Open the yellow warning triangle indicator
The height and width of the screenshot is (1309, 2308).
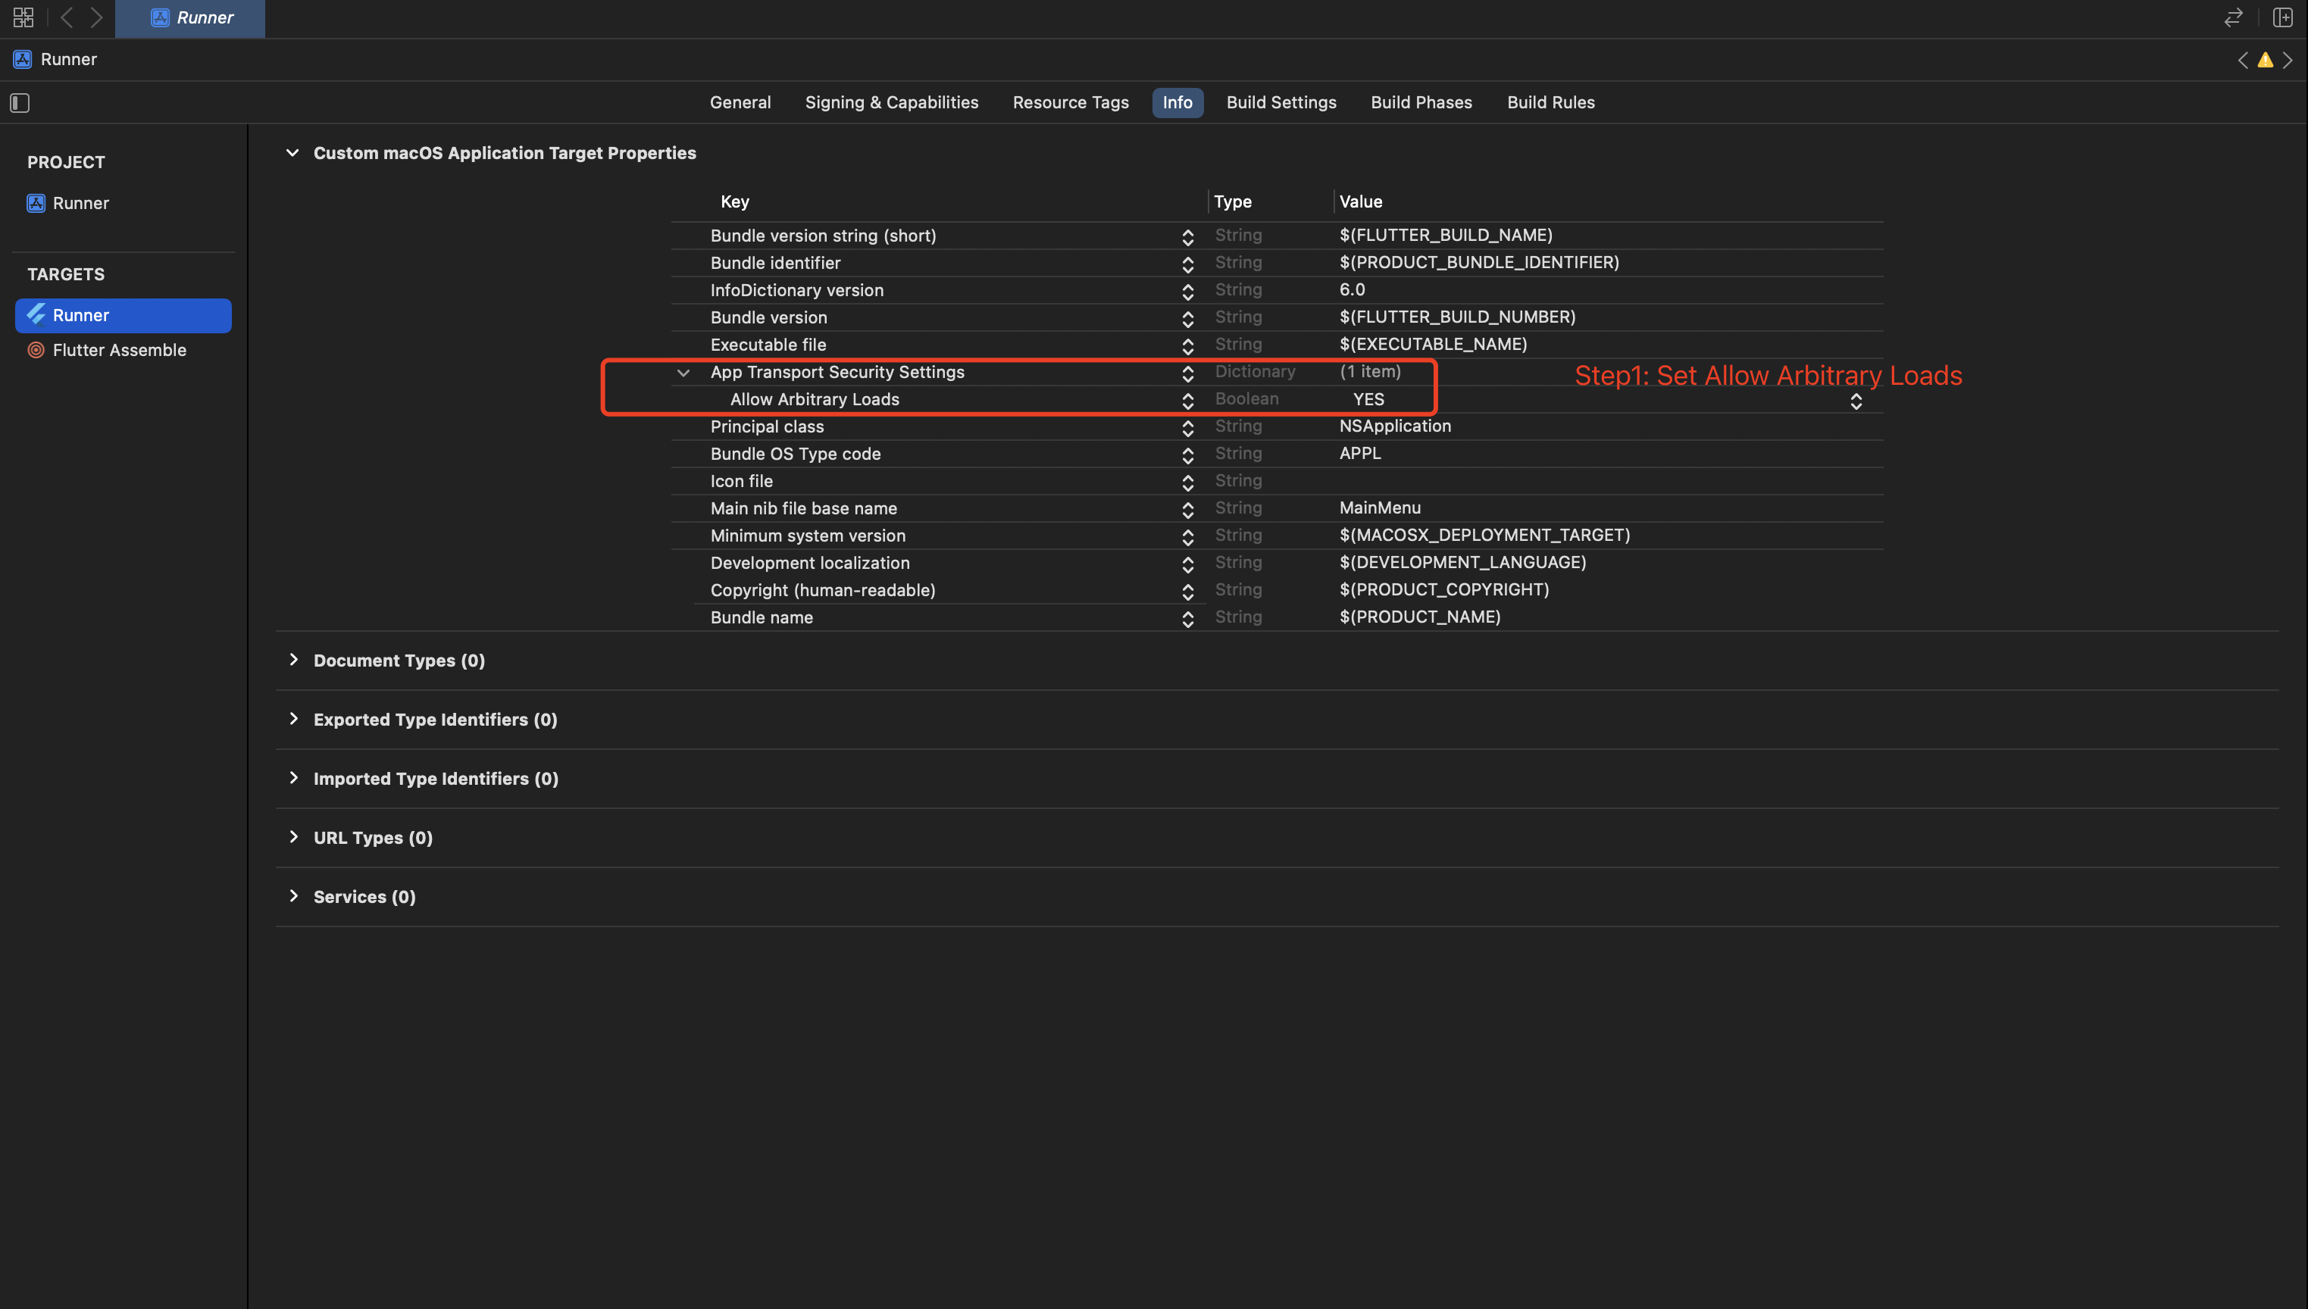point(2265,59)
